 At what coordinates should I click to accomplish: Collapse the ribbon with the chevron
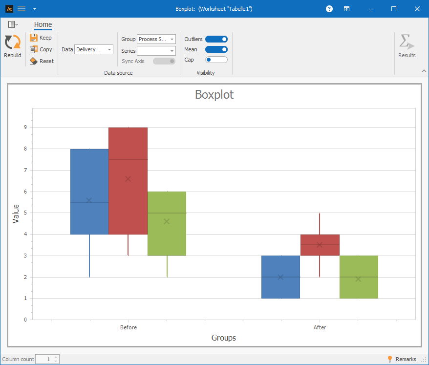[x=423, y=71]
